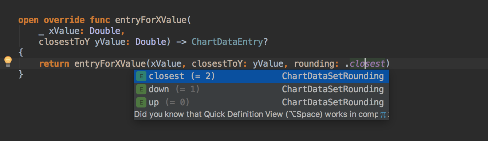Pick the 'up (= 0)' completion suggestion
This screenshot has height=141, width=488.
pos(261,102)
